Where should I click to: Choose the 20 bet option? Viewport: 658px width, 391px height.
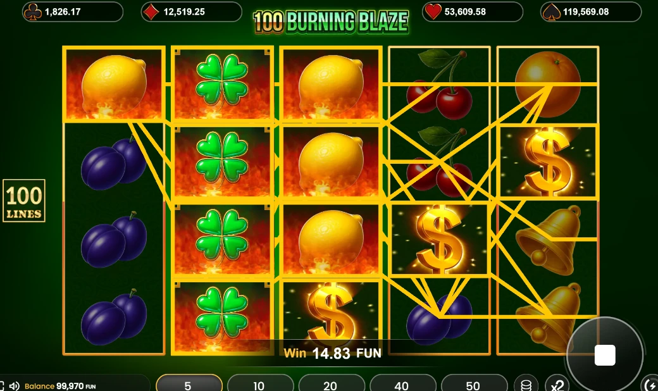[331, 385]
